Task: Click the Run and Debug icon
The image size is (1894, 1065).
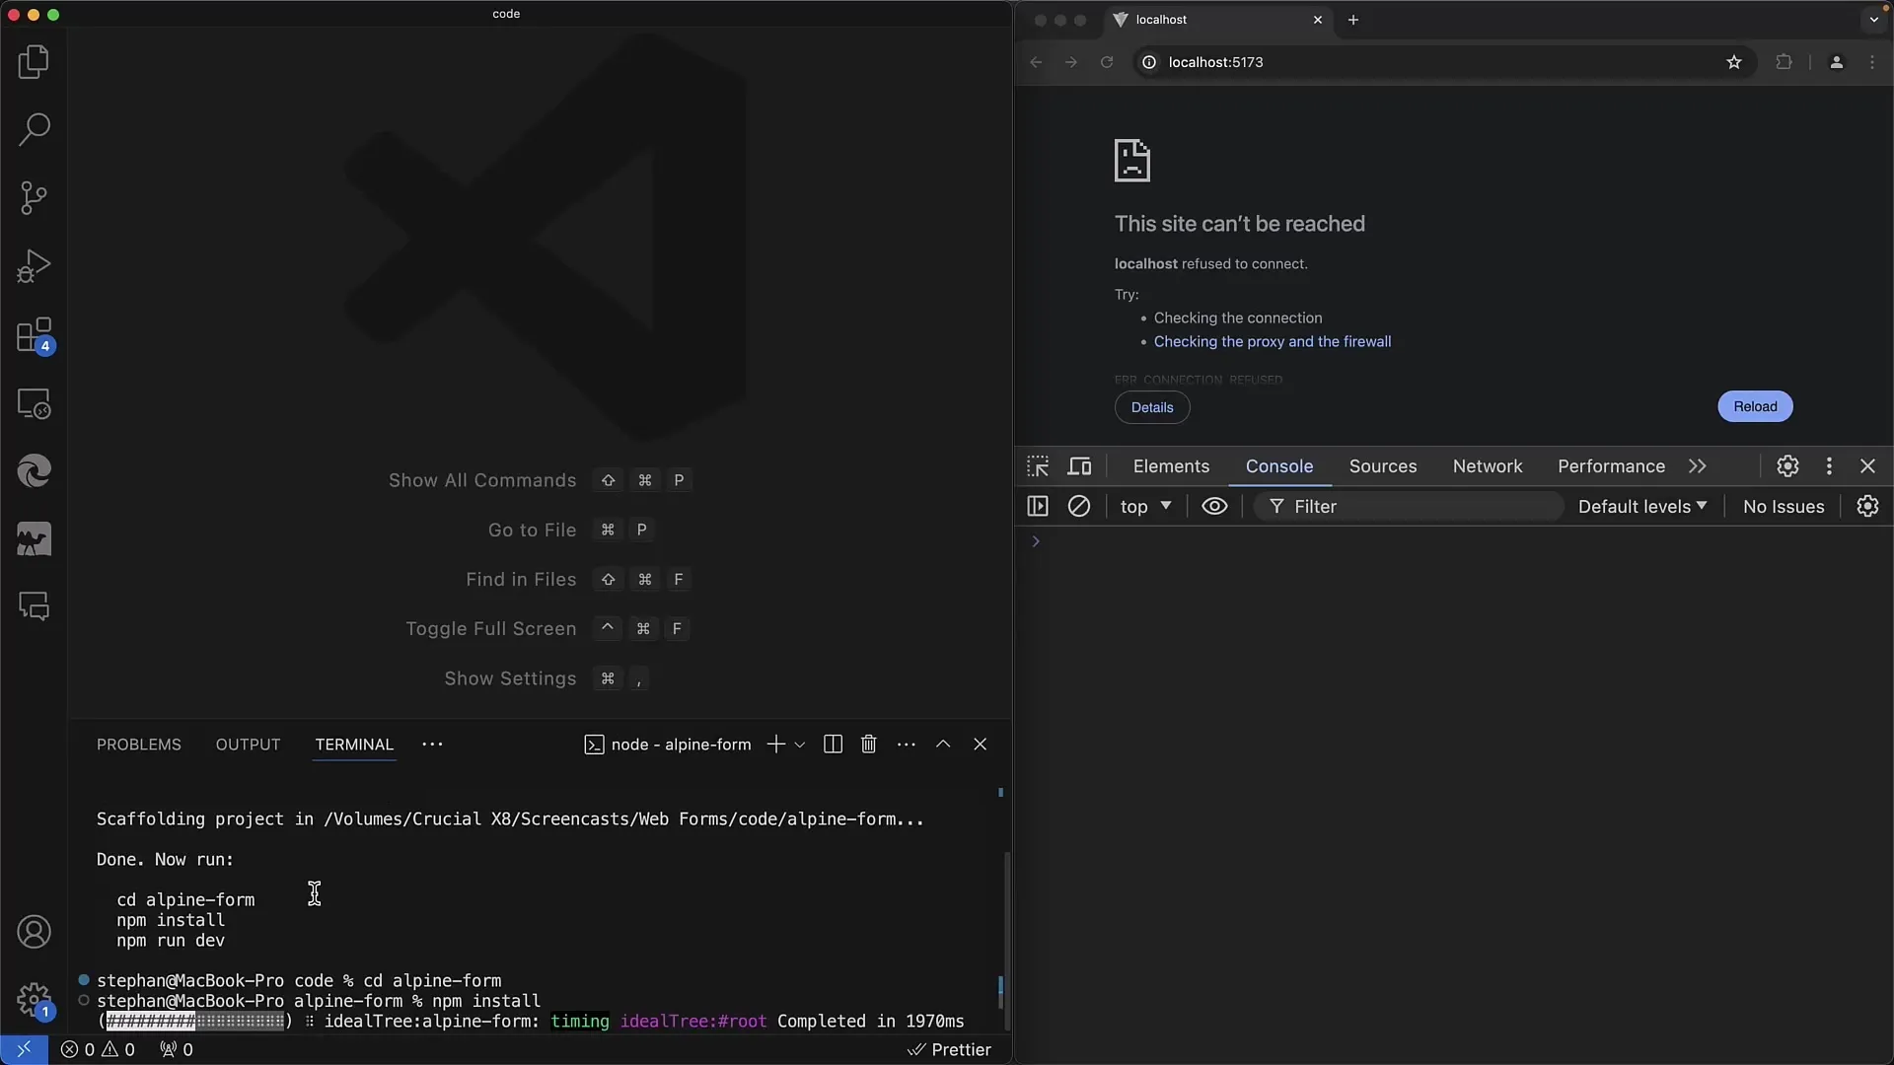Action: [x=34, y=266]
